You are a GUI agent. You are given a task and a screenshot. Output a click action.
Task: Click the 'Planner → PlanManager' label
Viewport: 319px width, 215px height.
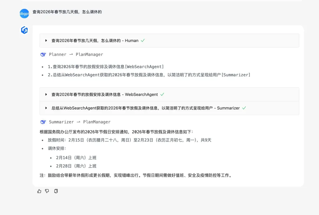click(76, 55)
